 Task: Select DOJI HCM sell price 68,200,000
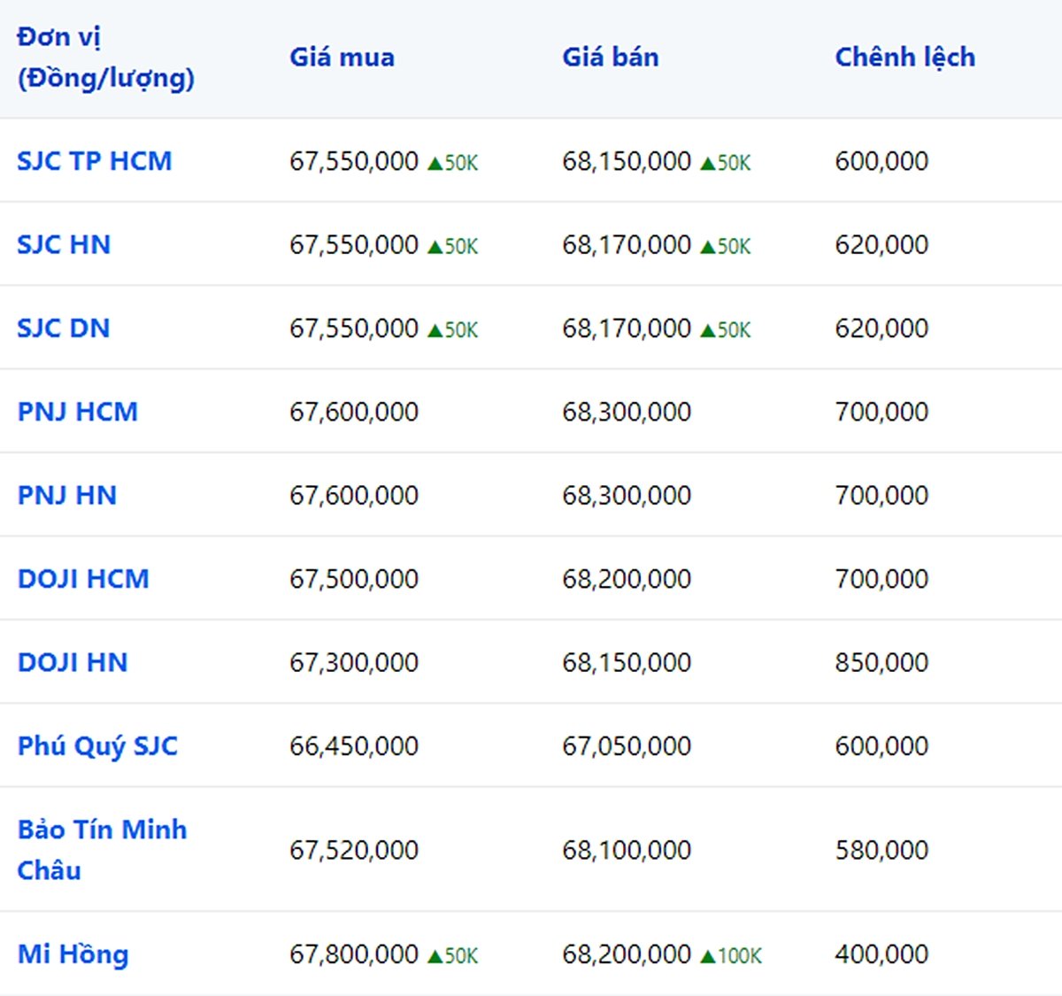tap(627, 579)
